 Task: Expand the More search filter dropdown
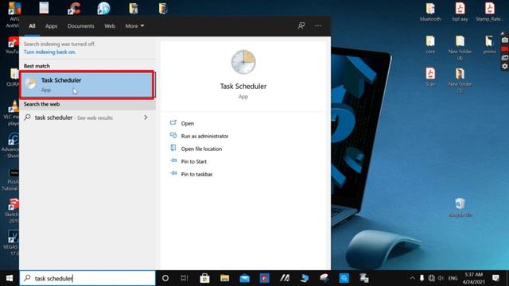click(x=134, y=26)
